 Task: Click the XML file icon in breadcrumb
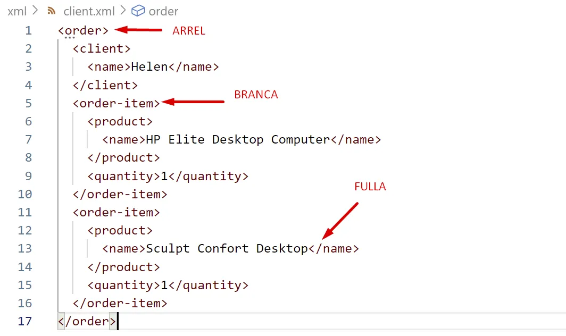click(x=52, y=11)
